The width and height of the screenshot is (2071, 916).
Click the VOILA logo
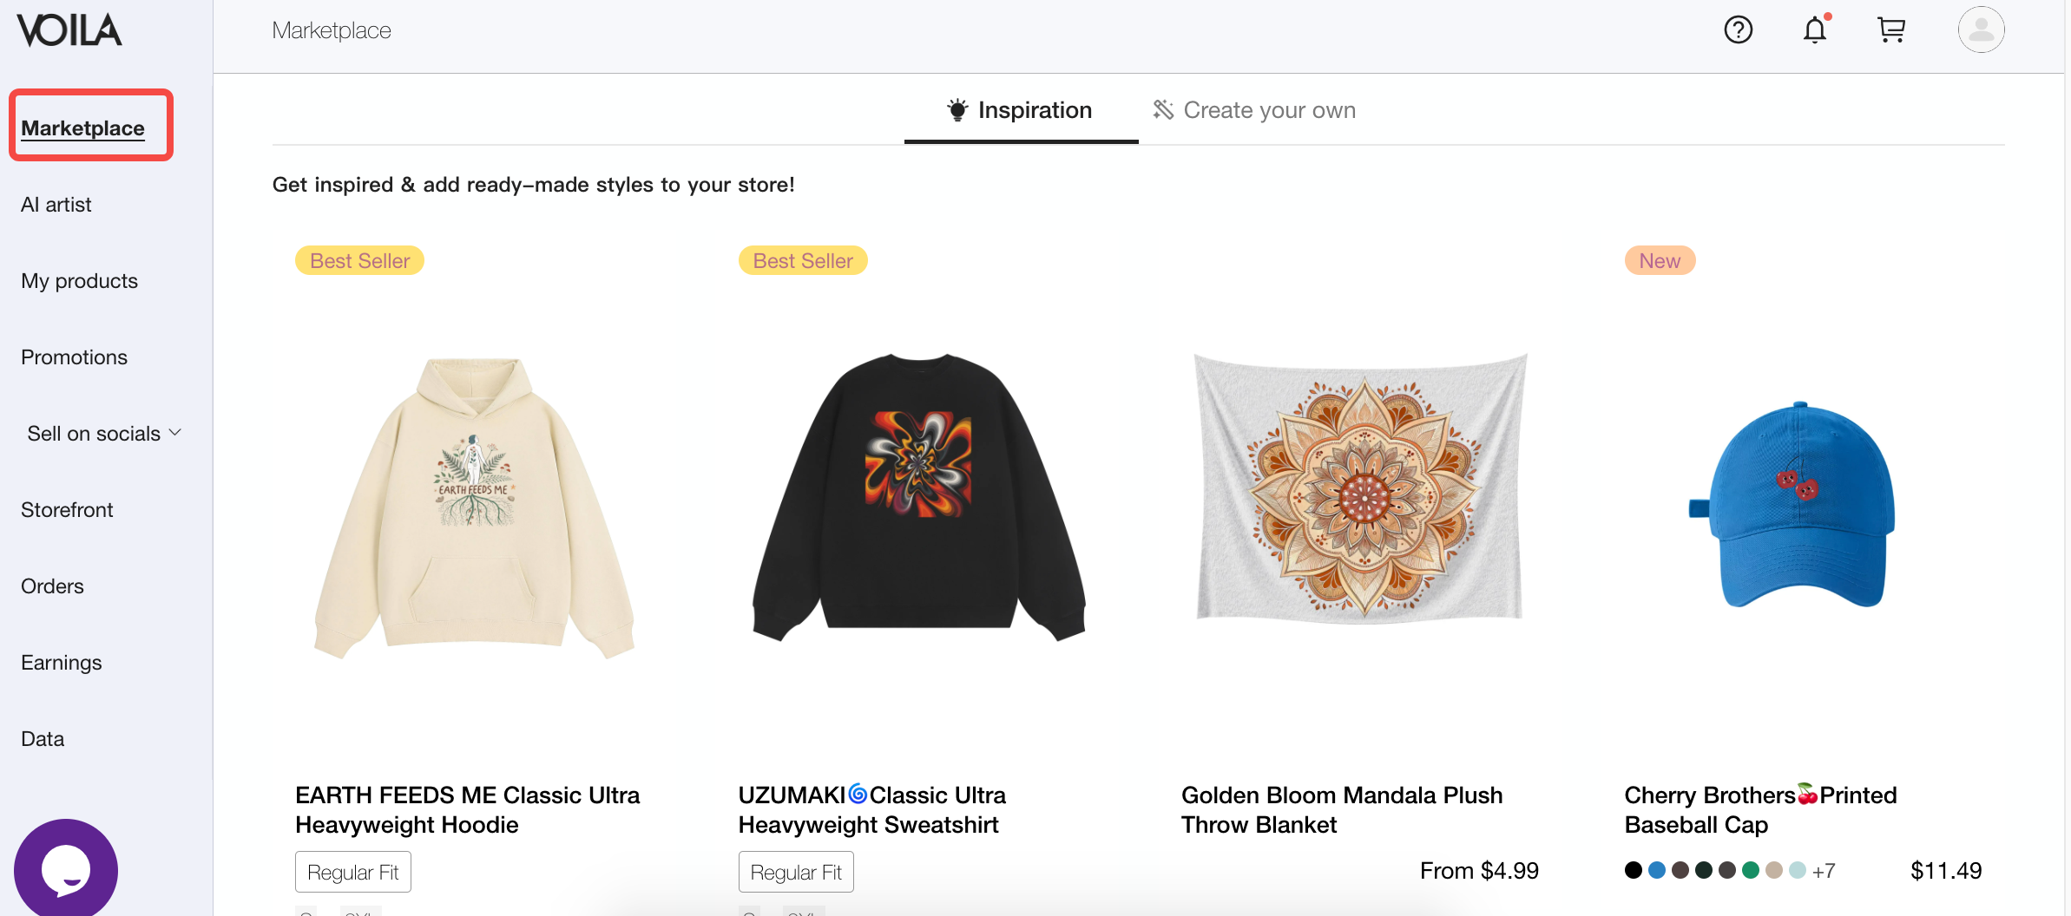click(x=69, y=30)
